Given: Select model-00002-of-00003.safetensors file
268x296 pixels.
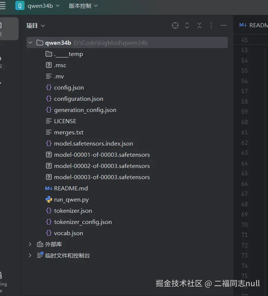Looking at the screenshot, I should click(x=102, y=166).
